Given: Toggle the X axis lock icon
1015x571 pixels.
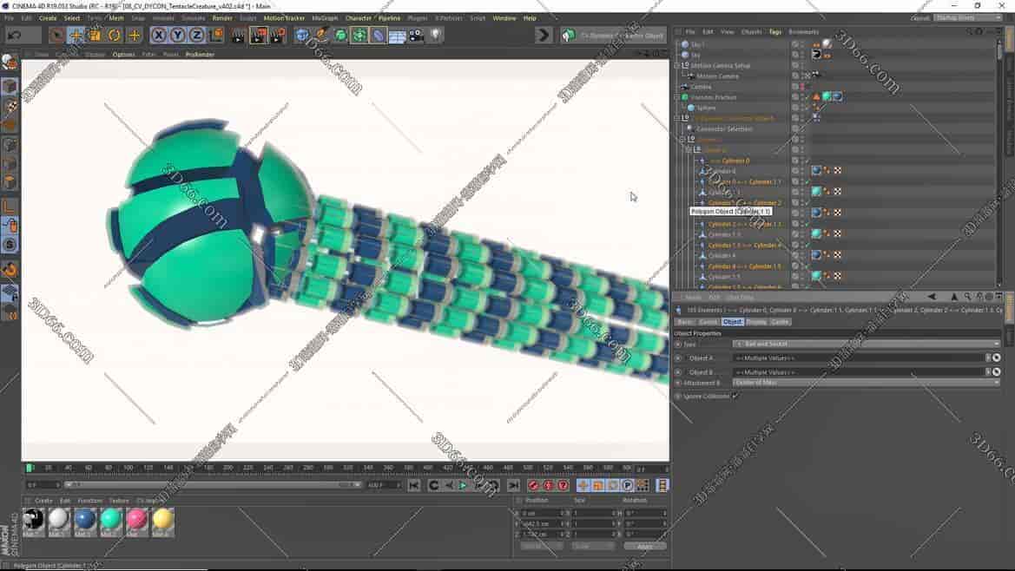Looking at the screenshot, I should tap(158, 35).
